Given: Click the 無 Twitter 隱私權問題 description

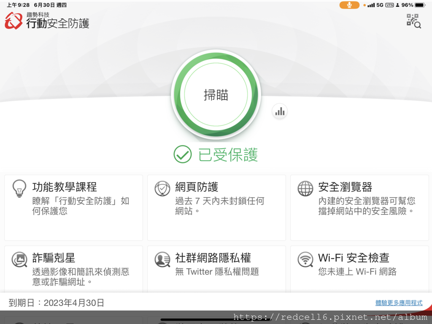Looking at the screenshot, I should tap(217, 272).
